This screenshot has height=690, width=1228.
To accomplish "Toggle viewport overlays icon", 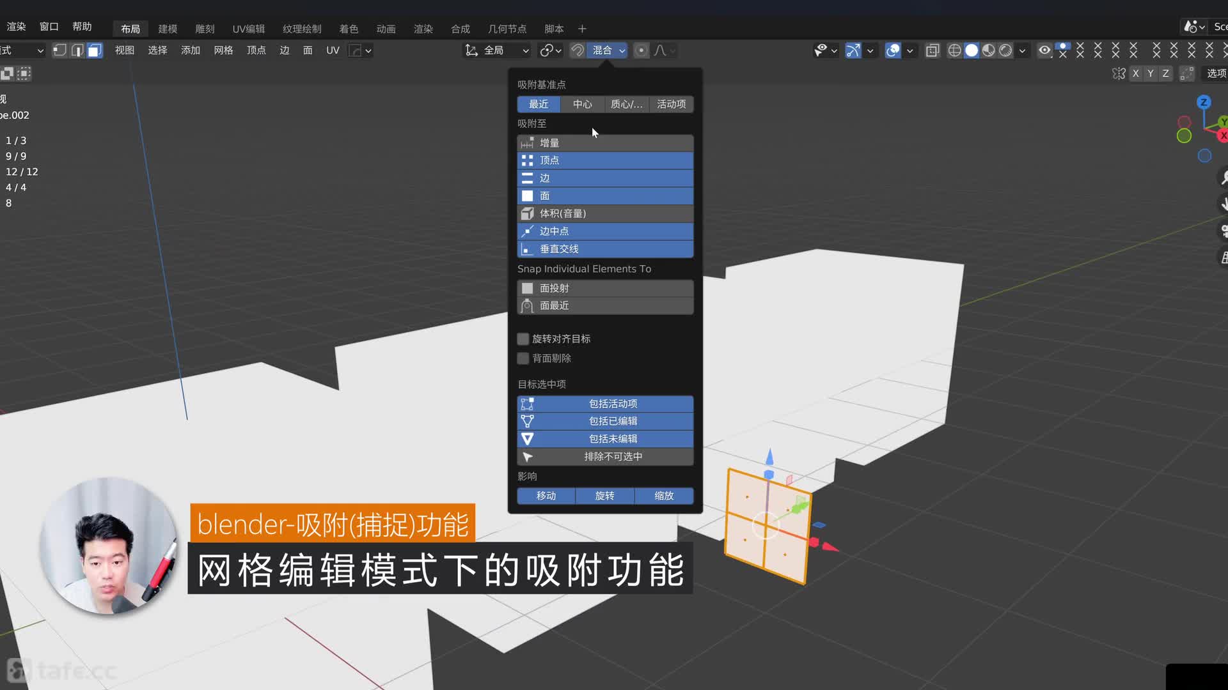I will coord(893,50).
